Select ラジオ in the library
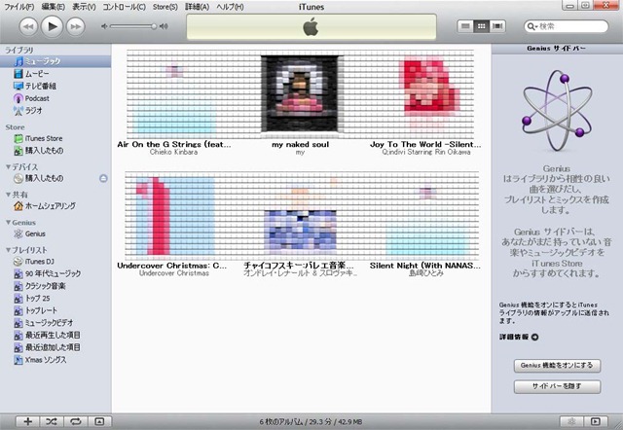 55,111
